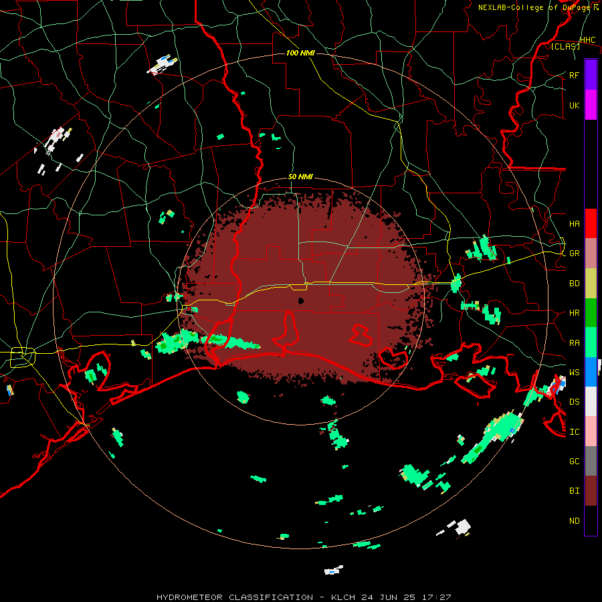The height and width of the screenshot is (602, 602).
Task: Click the "DS" legend label text
Action: click(574, 401)
